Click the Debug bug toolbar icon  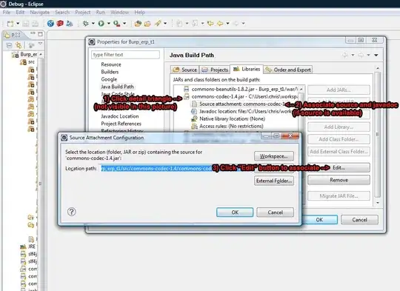point(86,24)
